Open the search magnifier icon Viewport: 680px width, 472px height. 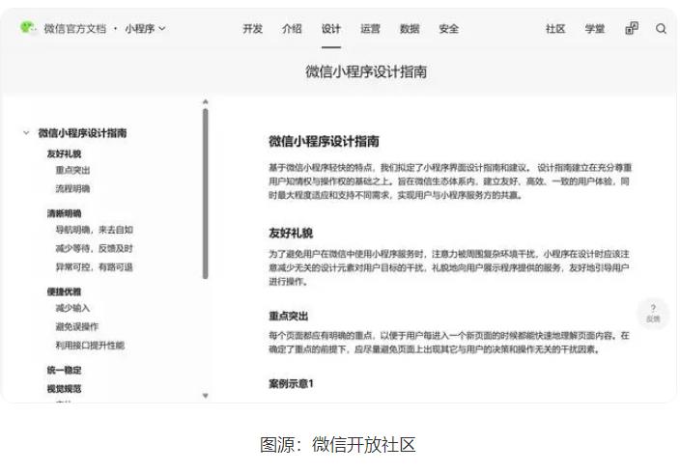pyautogui.click(x=661, y=29)
